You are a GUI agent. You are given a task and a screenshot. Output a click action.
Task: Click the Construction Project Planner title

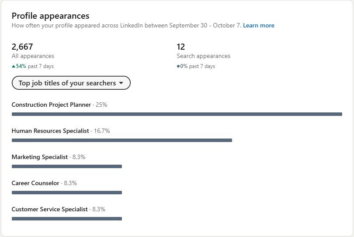pos(51,105)
